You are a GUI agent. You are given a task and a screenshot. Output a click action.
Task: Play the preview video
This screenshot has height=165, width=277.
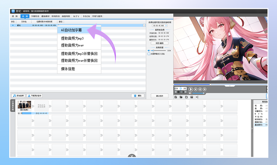(191, 89)
